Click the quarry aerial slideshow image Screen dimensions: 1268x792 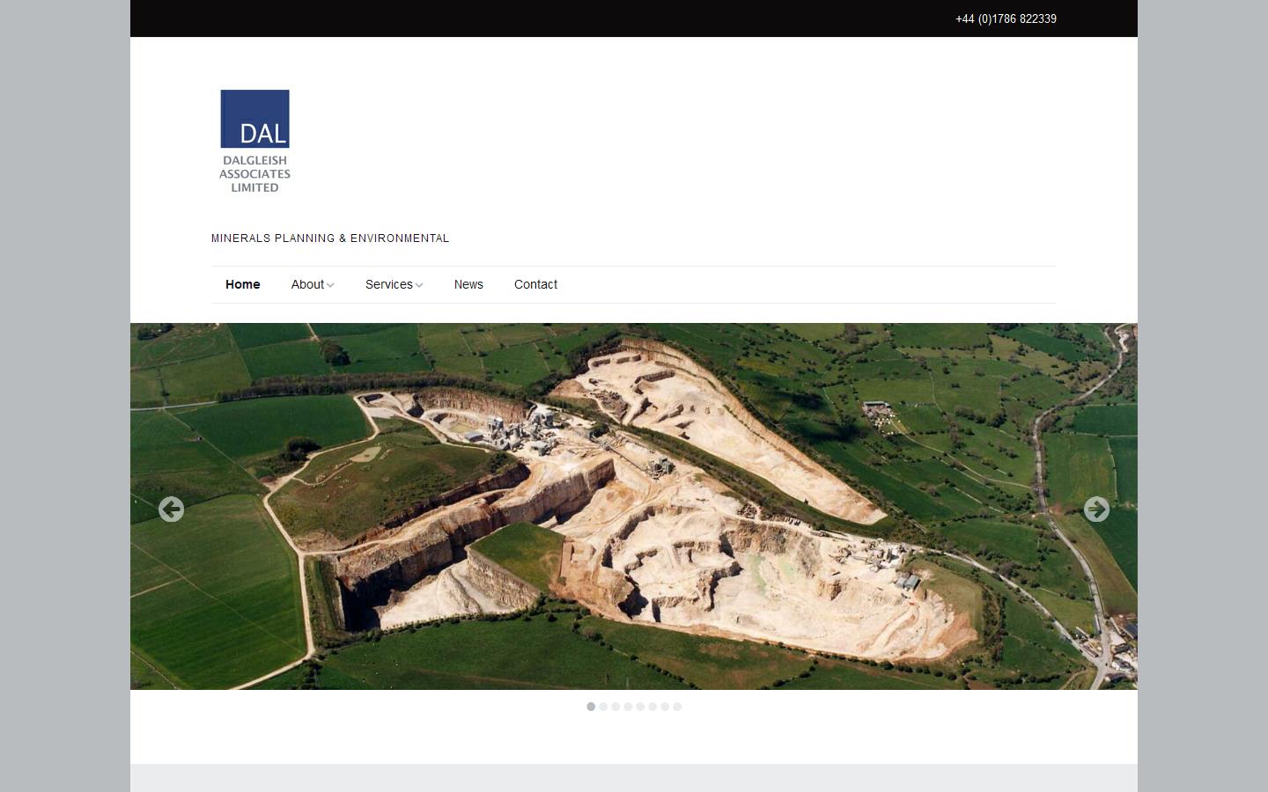pos(634,506)
